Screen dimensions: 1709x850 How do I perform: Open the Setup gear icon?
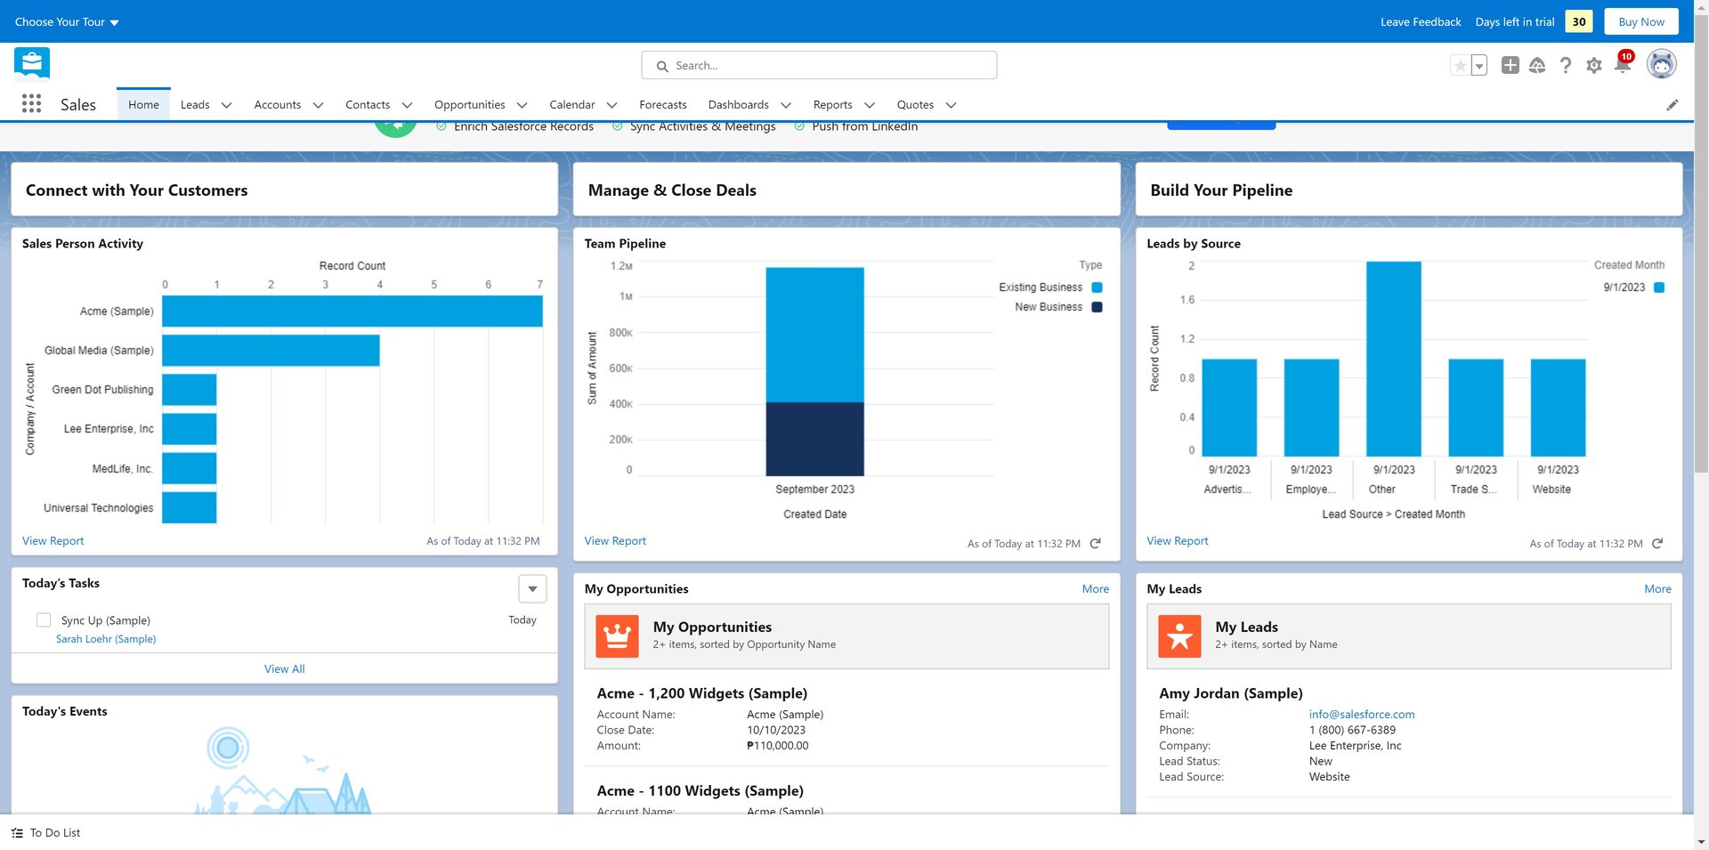(x=1593, y=66)
